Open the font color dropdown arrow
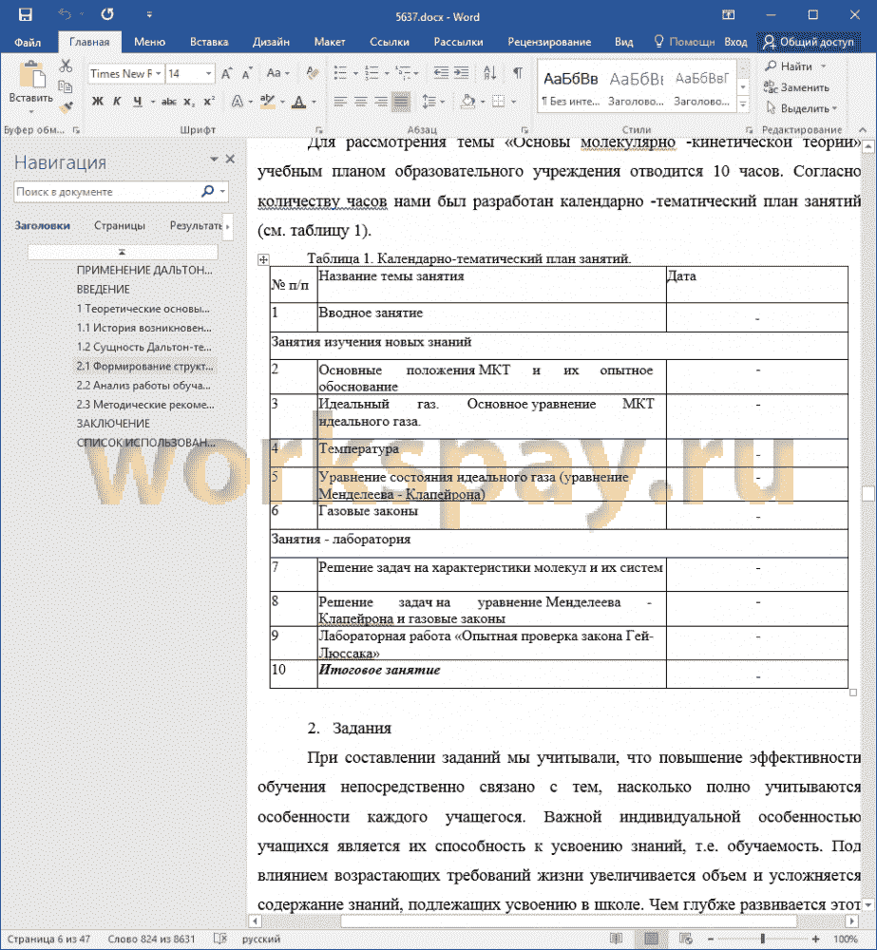This screenshot has height=950, width=877. tap(314, 102)
